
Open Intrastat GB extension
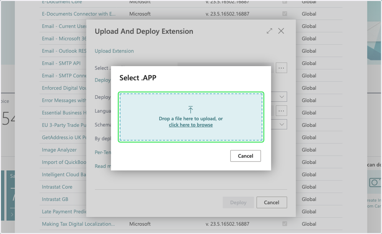[x=55, y=199]
